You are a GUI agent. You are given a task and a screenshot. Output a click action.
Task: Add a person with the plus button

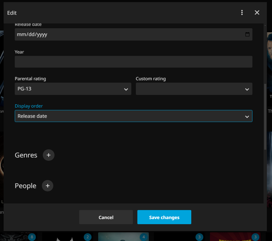47,186
